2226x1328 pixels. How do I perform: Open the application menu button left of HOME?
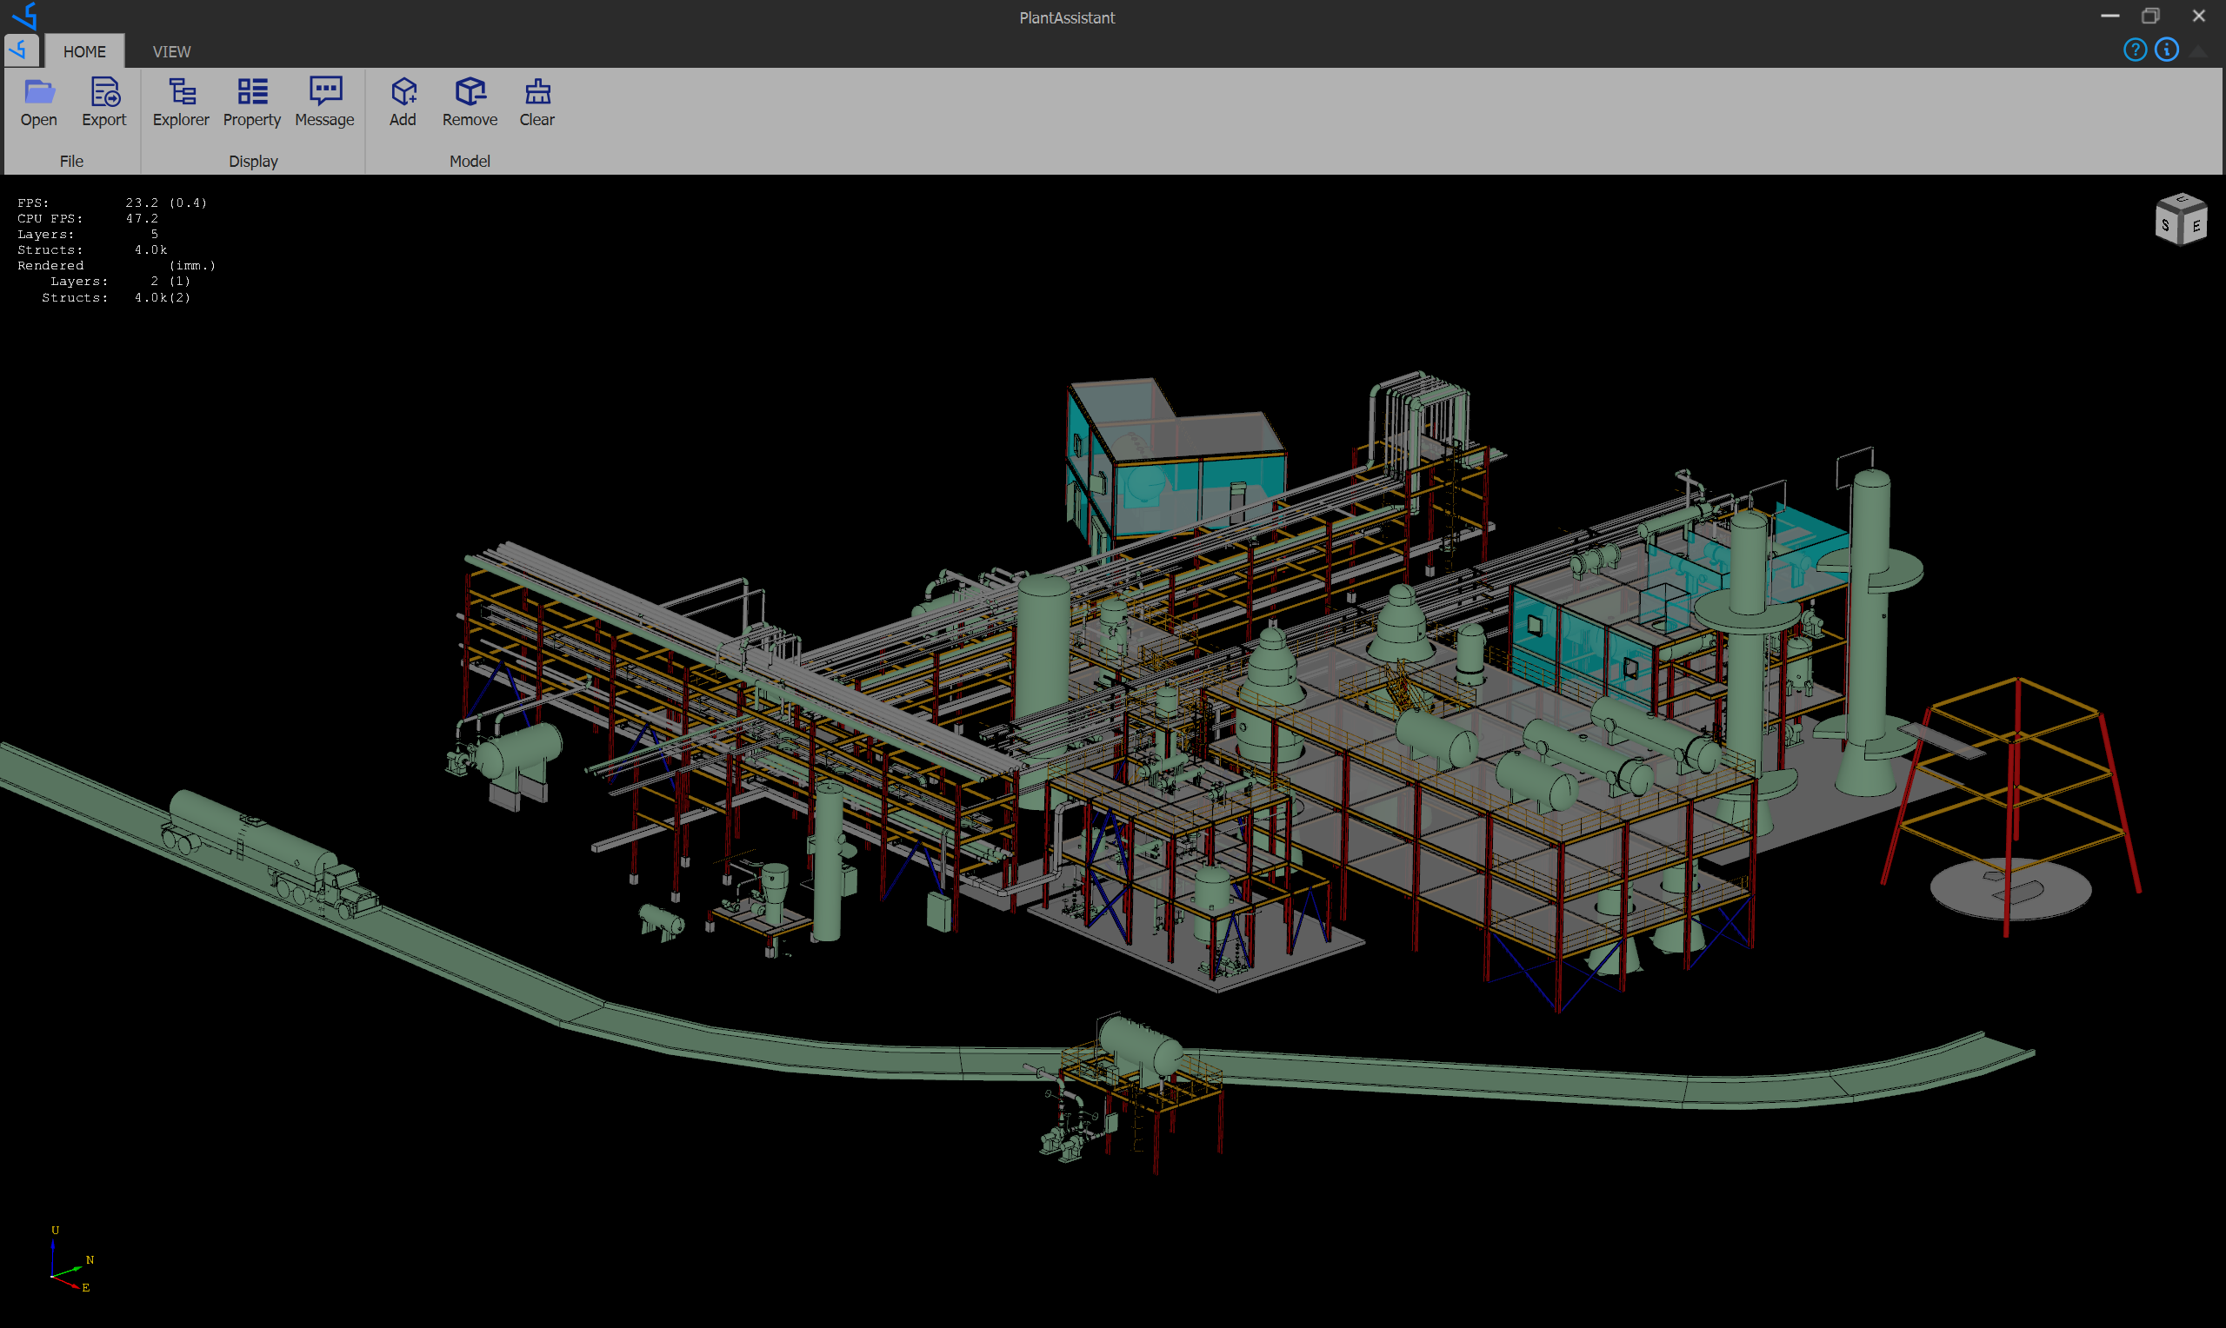[20, 50]
